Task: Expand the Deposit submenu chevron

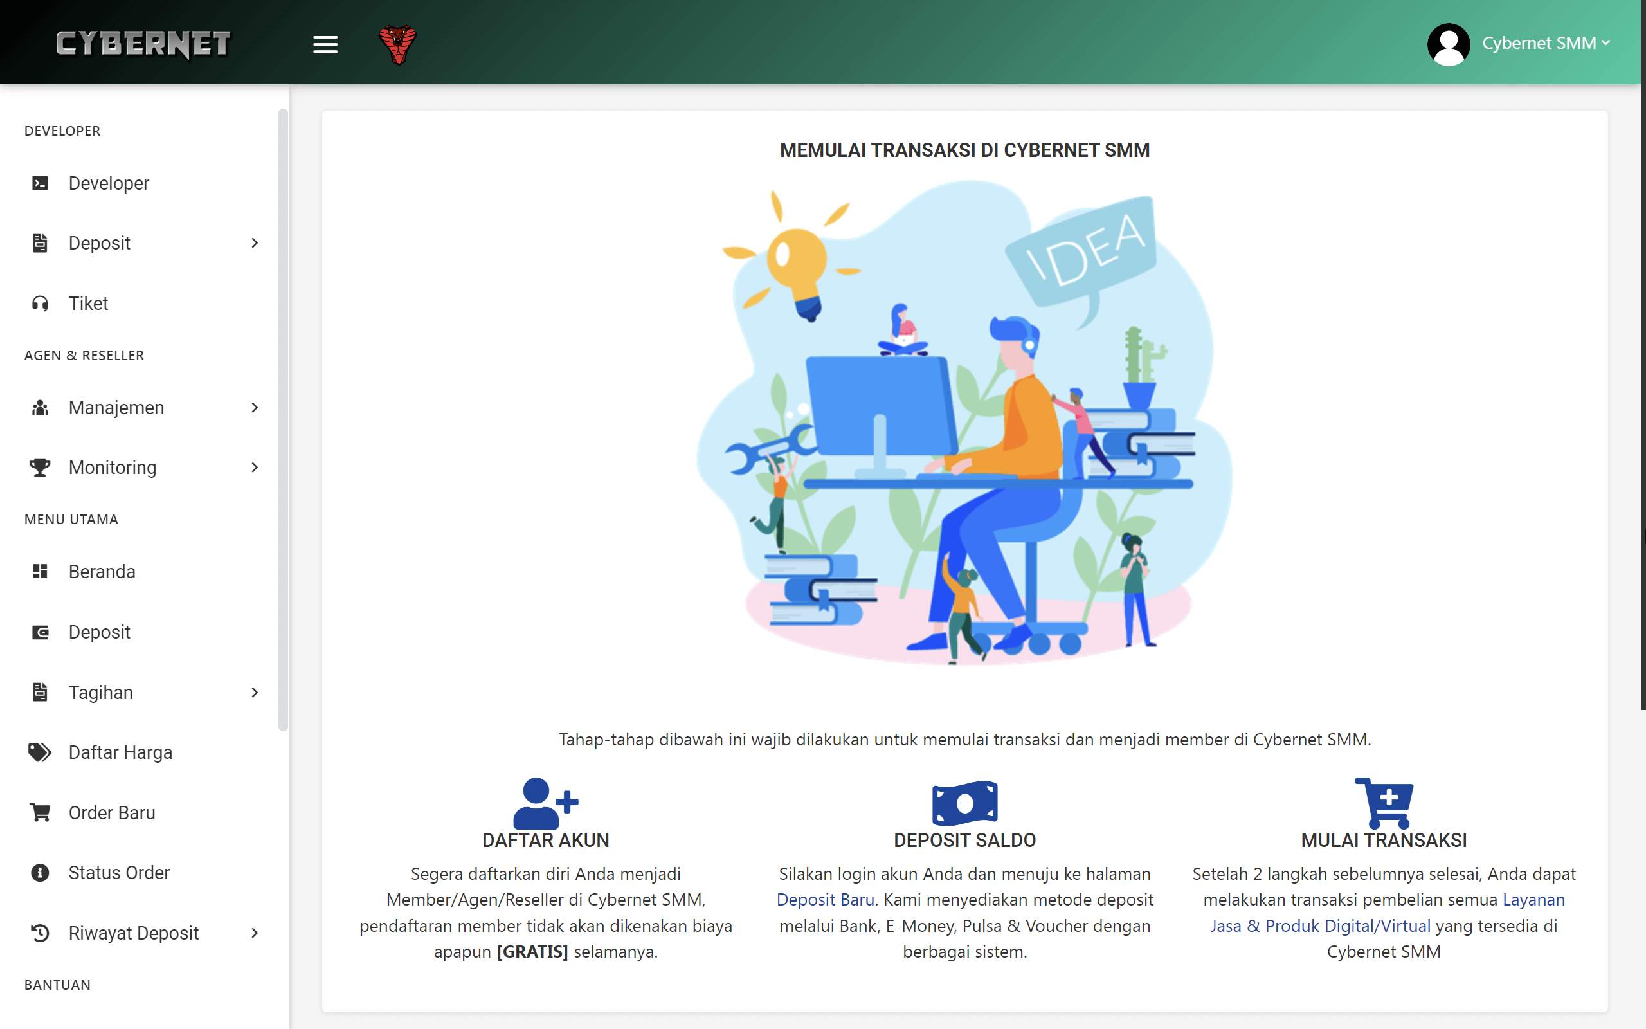Action: coord(255,243)
